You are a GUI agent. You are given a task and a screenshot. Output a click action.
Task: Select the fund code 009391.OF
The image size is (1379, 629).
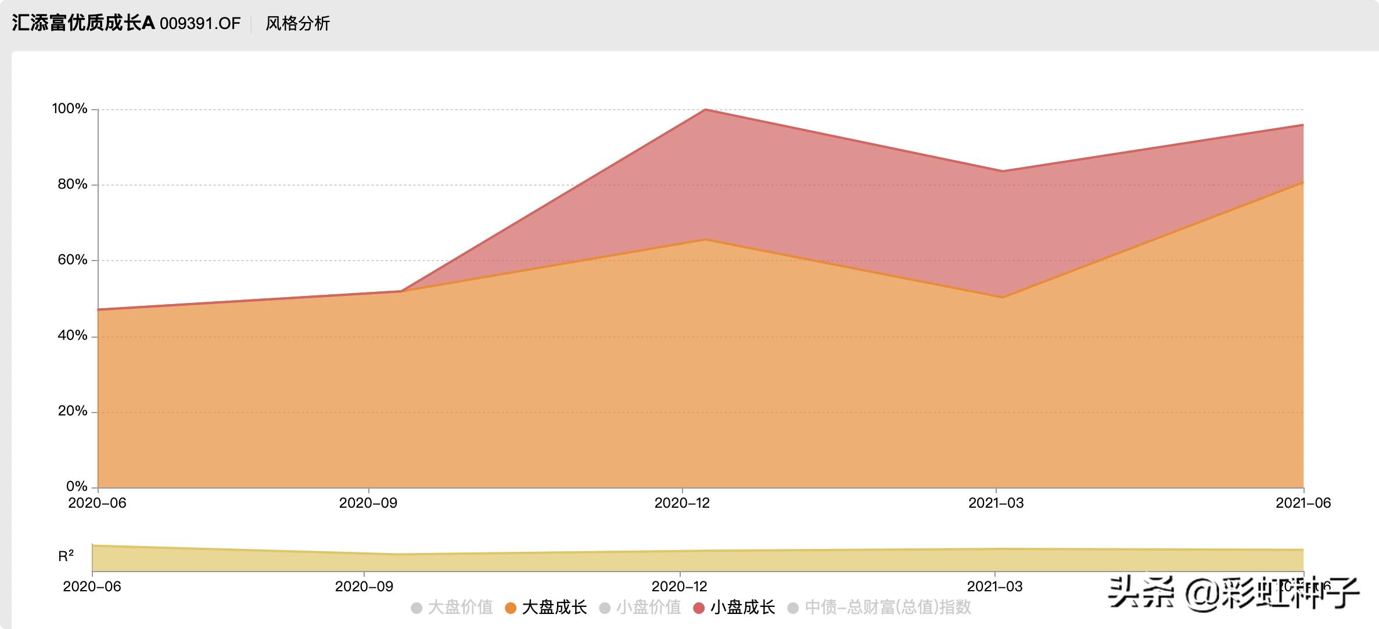(x=200, y=24)
